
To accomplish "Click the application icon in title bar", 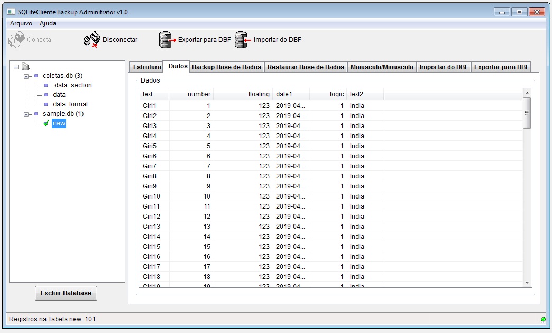I will 11,12.
